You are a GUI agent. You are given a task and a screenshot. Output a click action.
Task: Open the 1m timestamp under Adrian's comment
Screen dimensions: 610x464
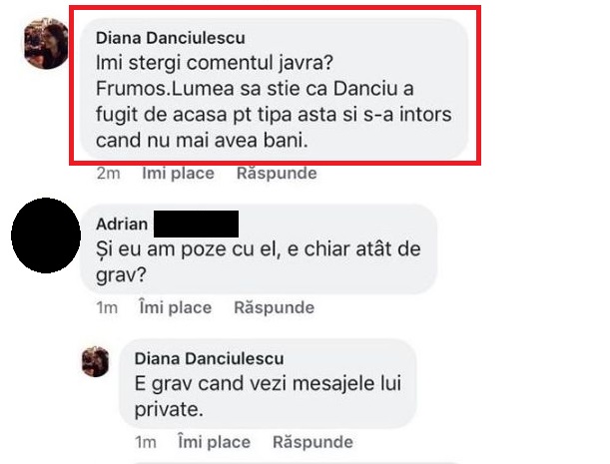tap(107, 307)
